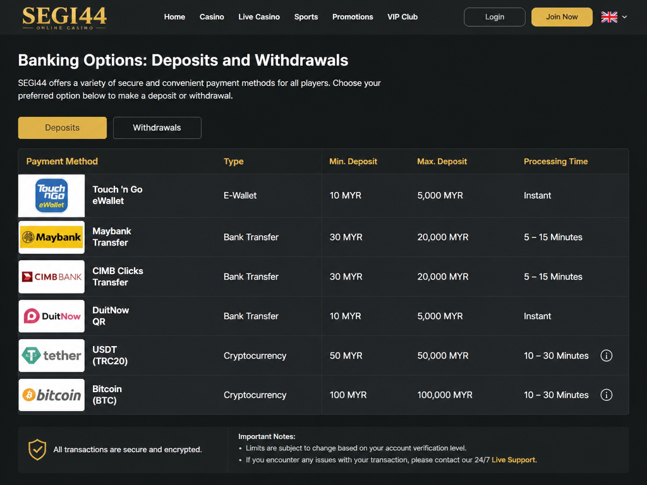
Task: Click the Min. Deposit column header
Action: [x=353, y=161]
